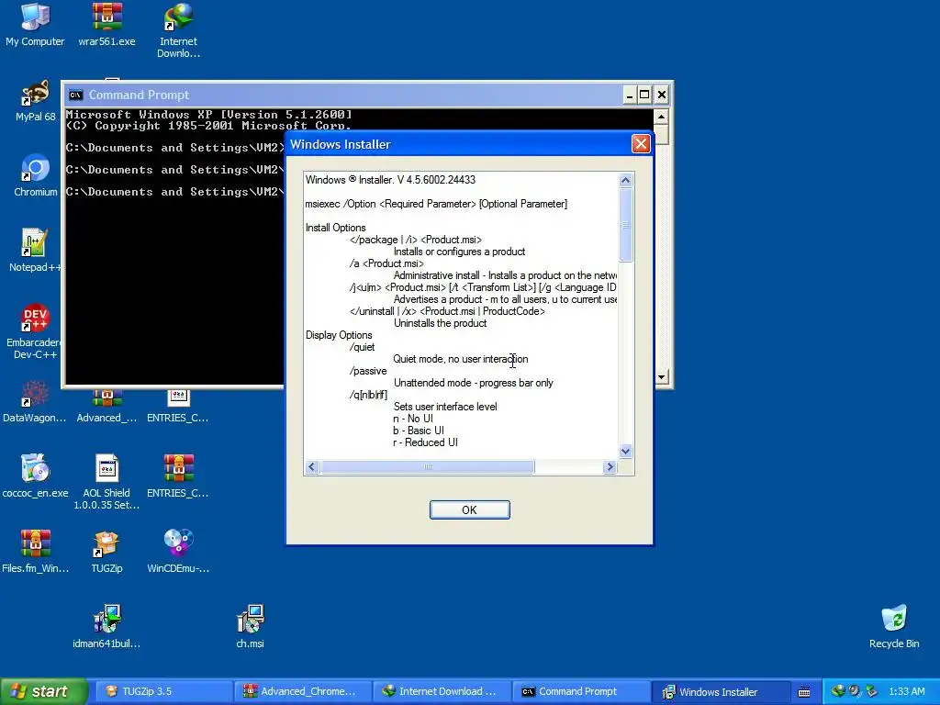Screen dimensions: 940x705
Task: Click the installer horizontal scrollbar thumb
Action: point(428,467)
